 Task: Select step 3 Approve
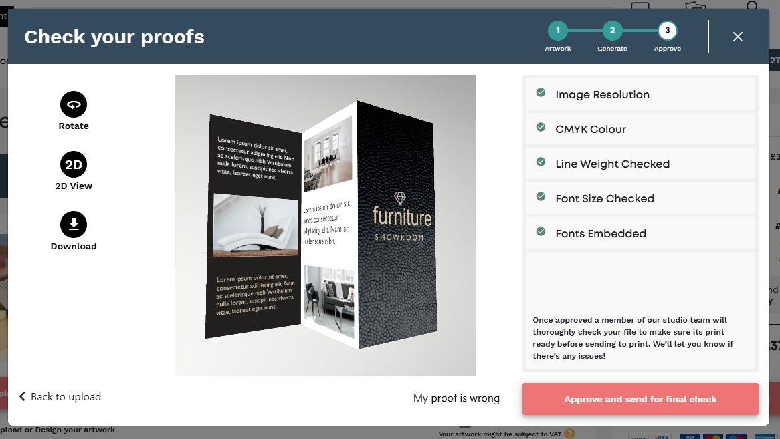668,31
